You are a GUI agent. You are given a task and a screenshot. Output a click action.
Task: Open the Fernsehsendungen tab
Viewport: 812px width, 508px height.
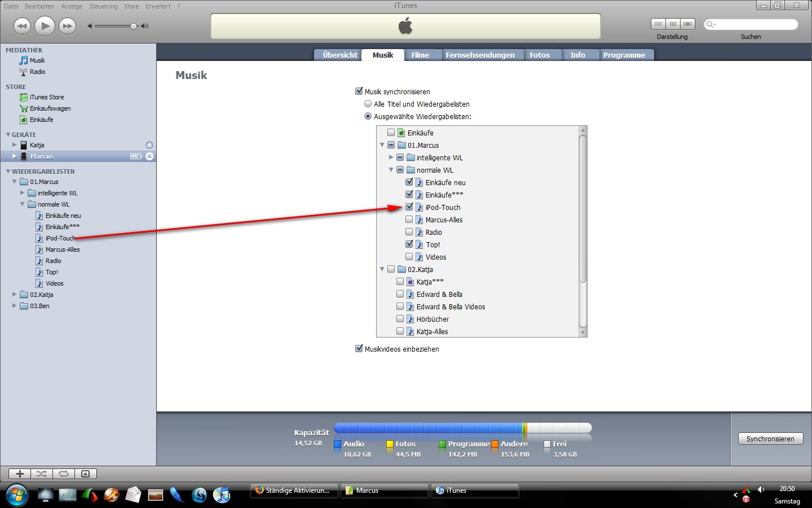tap(480, 55)
